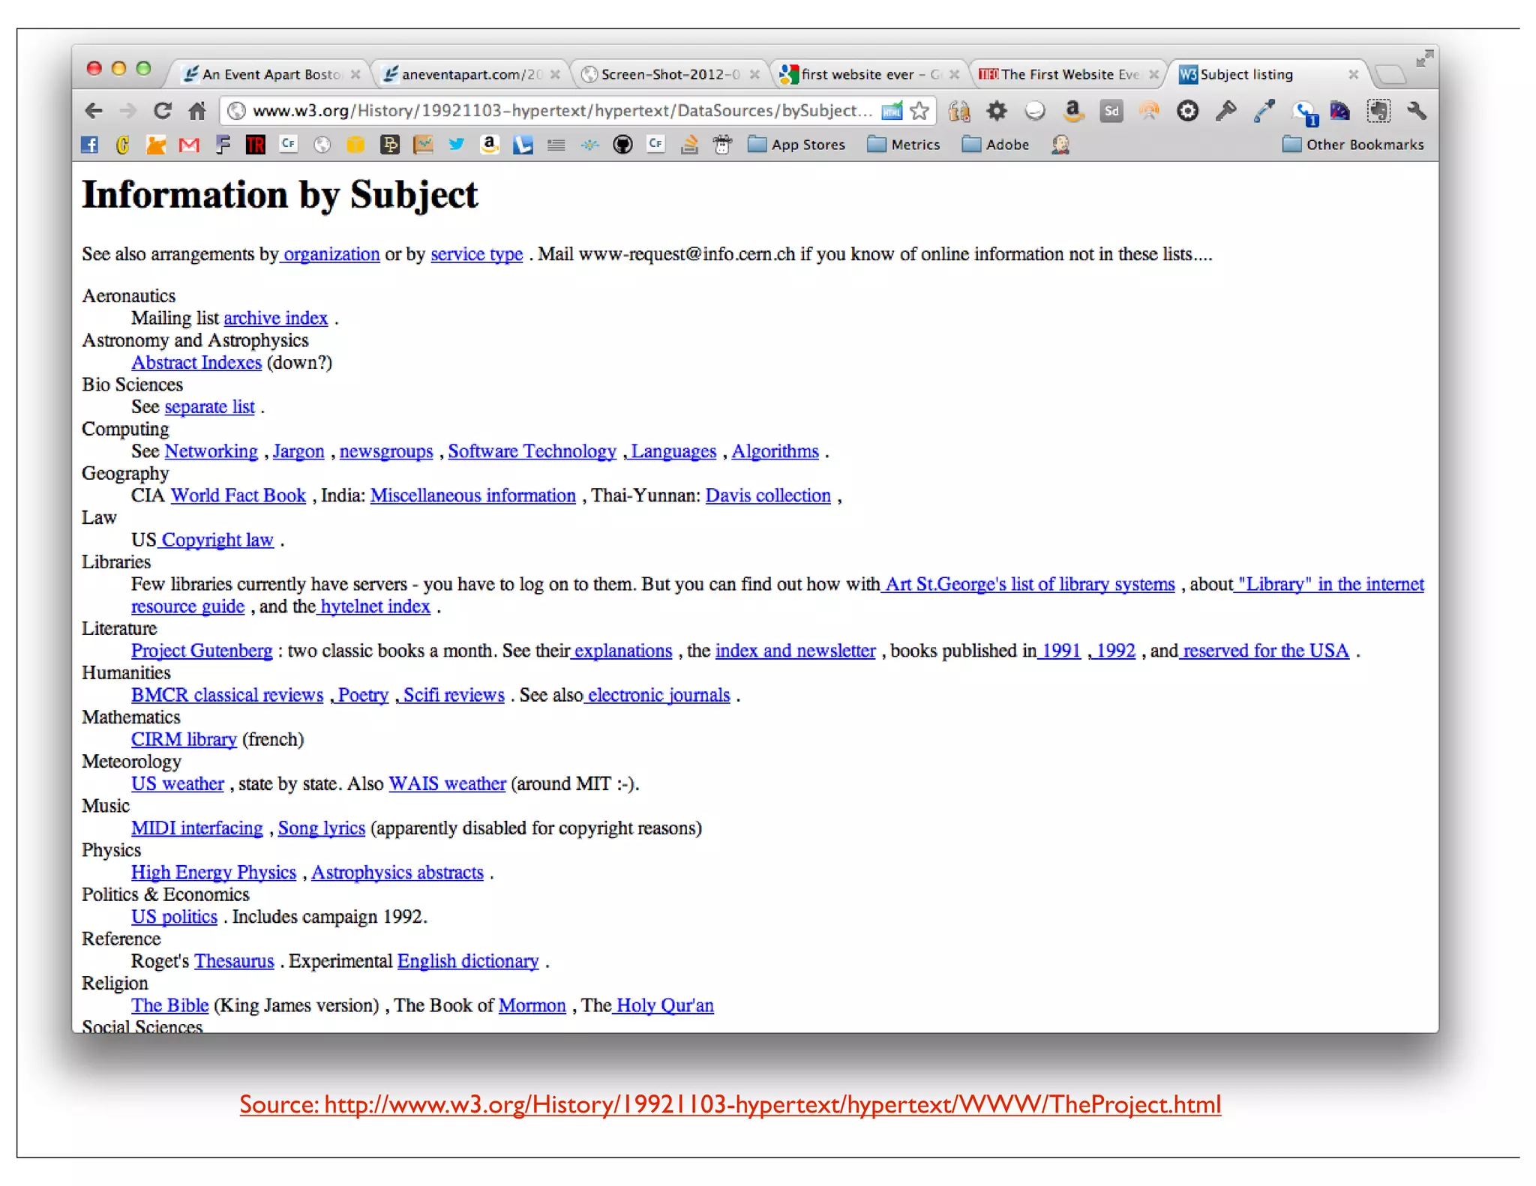Go back with the browser back arrow
Viewport: 1536px width, 1186px height.
coord(93,111)
